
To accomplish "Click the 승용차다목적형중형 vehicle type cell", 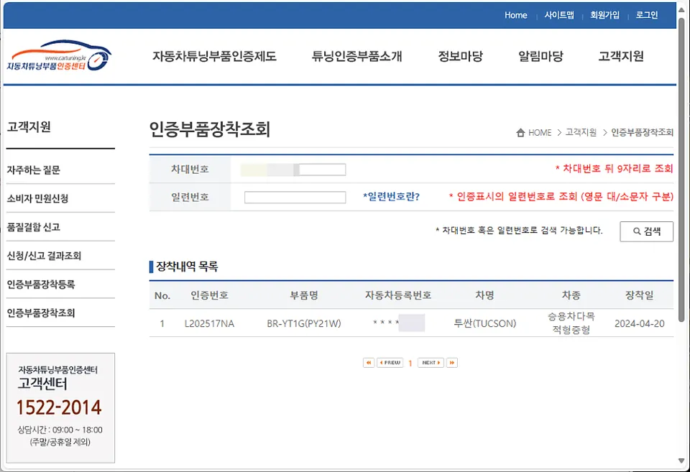I will pyautogui.click(x=571, y=323).
